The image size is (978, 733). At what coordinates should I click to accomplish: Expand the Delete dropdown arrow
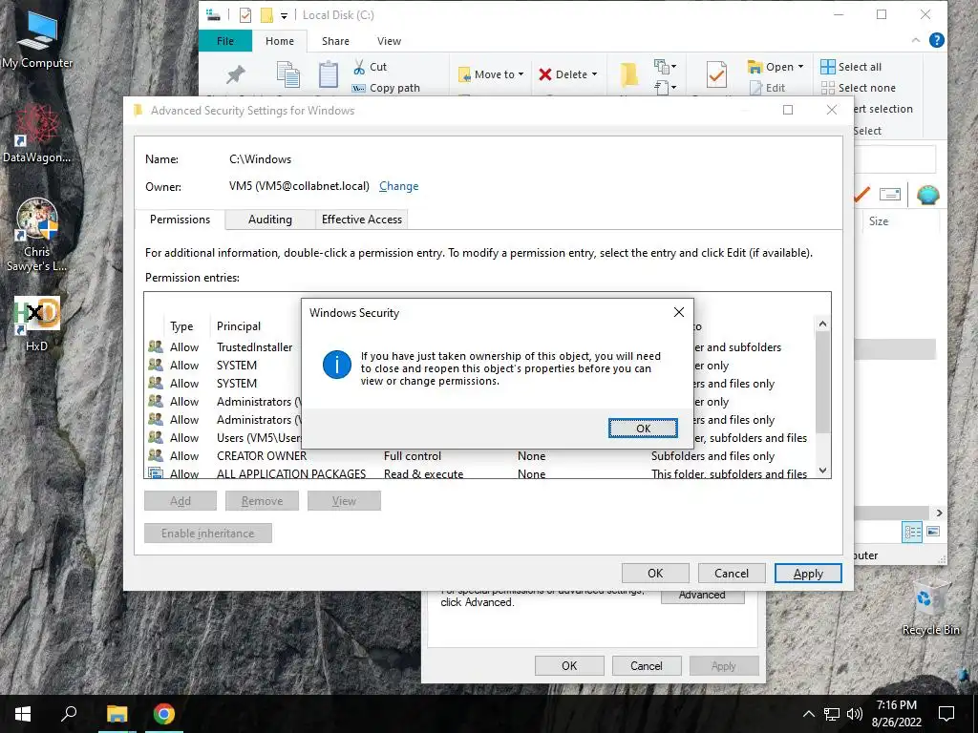point(594,74)
